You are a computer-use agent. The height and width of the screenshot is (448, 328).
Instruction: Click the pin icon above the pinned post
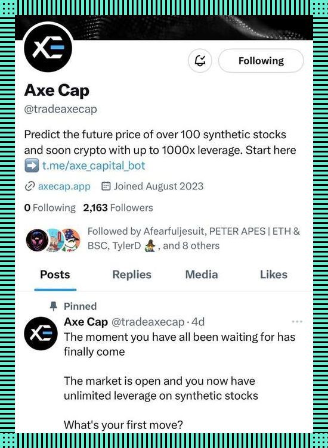(x=54, y=306)
